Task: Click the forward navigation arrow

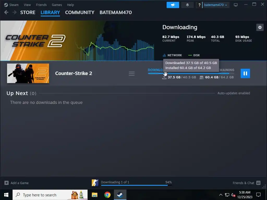Action: 15,12
